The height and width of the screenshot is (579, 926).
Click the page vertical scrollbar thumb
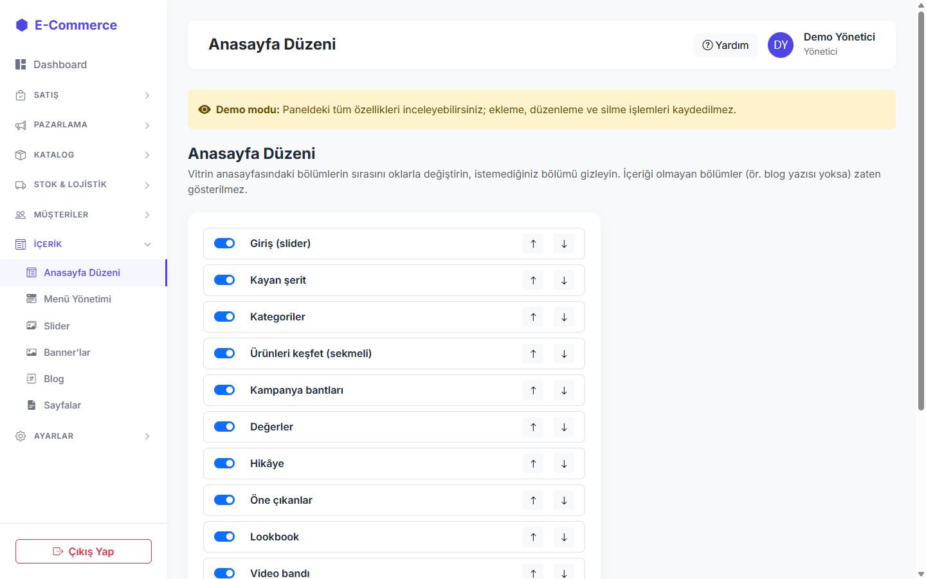921,210
